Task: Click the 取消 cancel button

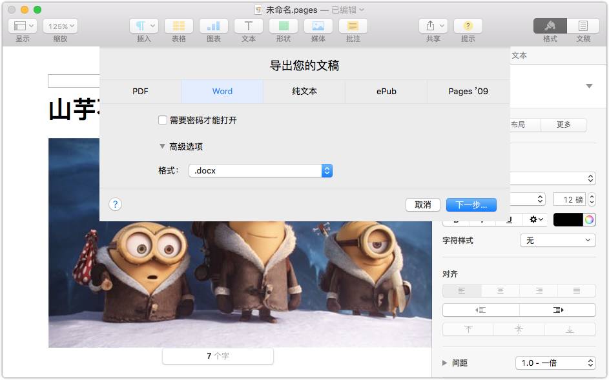Action: click(x=423, y=205)
